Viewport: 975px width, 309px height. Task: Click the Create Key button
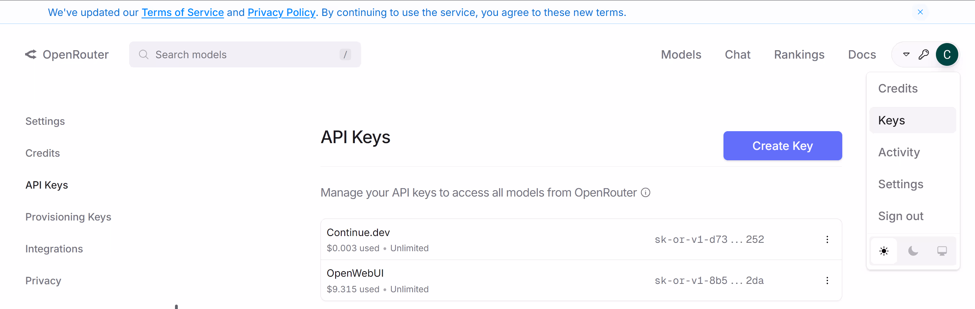tap(782, 146)
